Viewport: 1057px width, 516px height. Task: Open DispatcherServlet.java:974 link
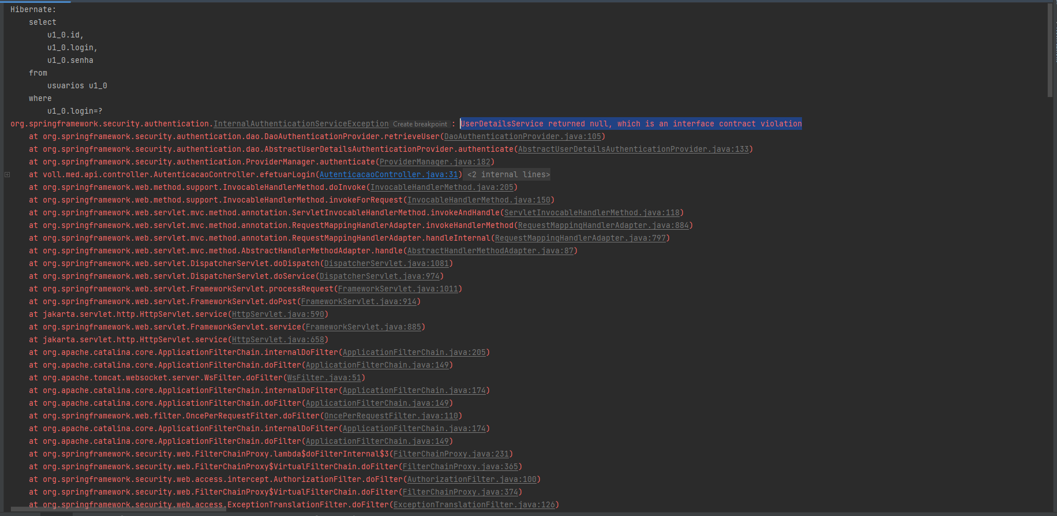(x=380, y=276)
